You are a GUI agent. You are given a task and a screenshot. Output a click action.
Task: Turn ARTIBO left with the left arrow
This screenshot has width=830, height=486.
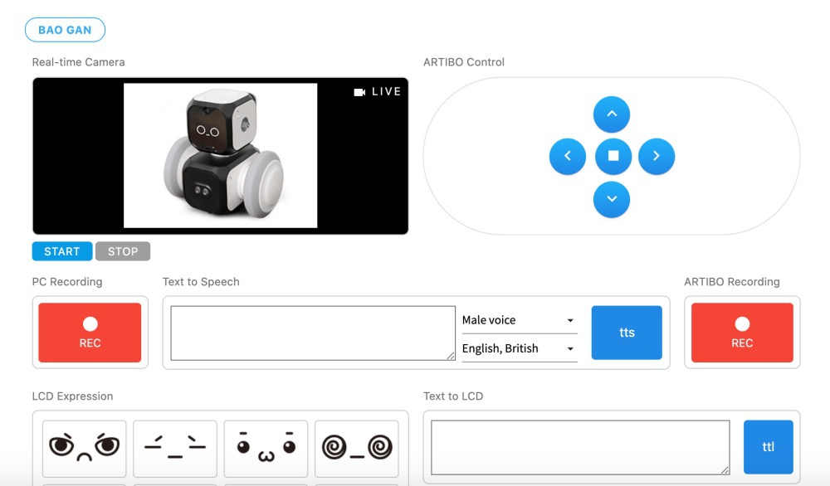[x=568, y=157]
